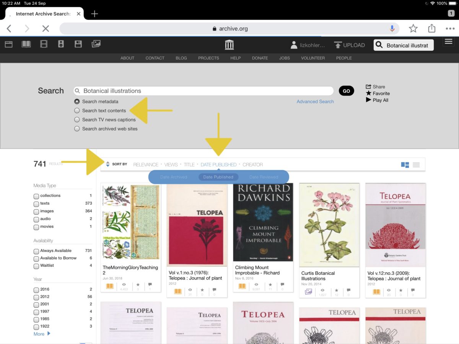
Task: Check the movies media type box
Action: coord(36,227)
